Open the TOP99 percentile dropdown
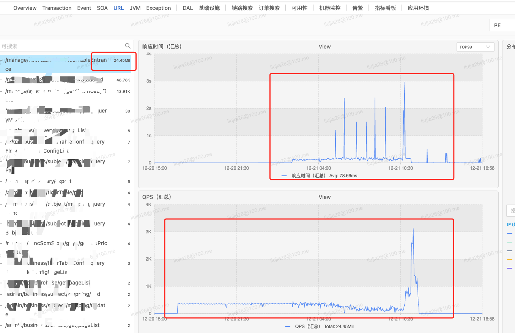 [475, 47]
